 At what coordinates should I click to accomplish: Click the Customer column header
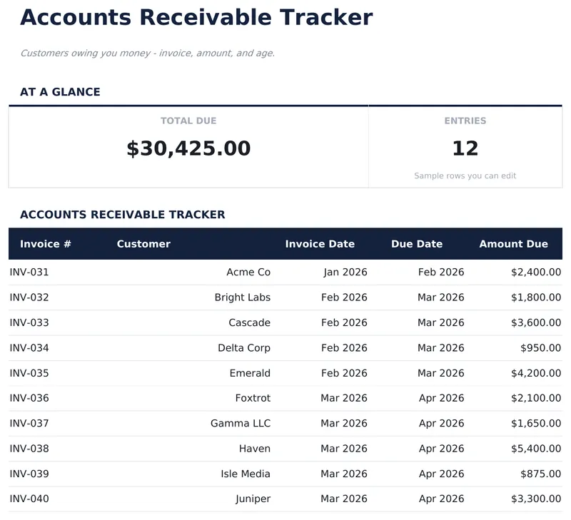coord(143,243)
